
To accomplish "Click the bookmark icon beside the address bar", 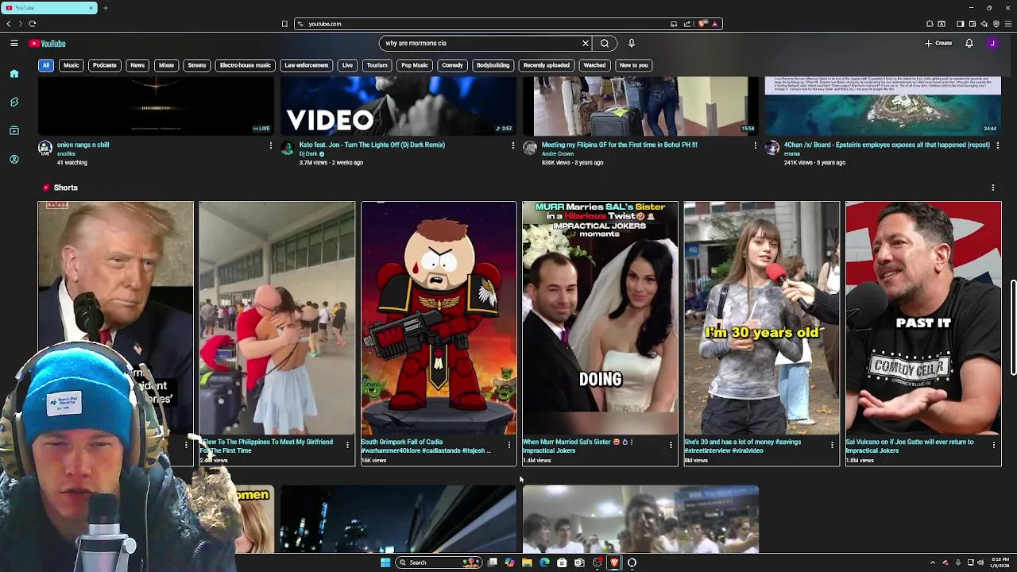I will (284, 24).
